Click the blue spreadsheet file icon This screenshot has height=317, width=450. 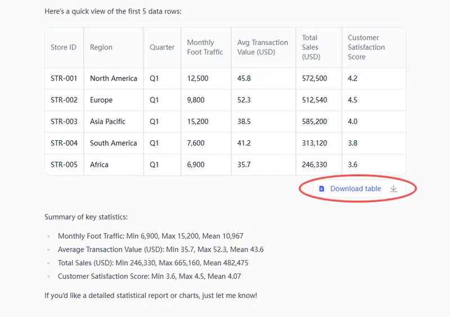(322, 189)
